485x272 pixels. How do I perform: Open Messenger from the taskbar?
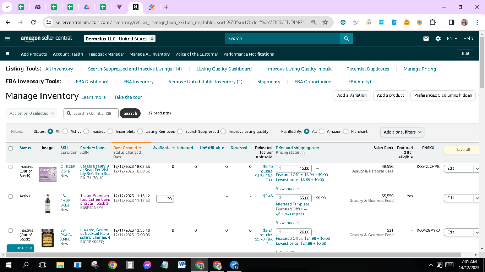(147, 265)
